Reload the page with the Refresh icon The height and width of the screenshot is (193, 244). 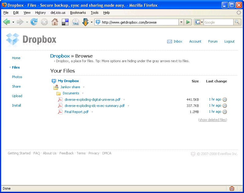34,22
